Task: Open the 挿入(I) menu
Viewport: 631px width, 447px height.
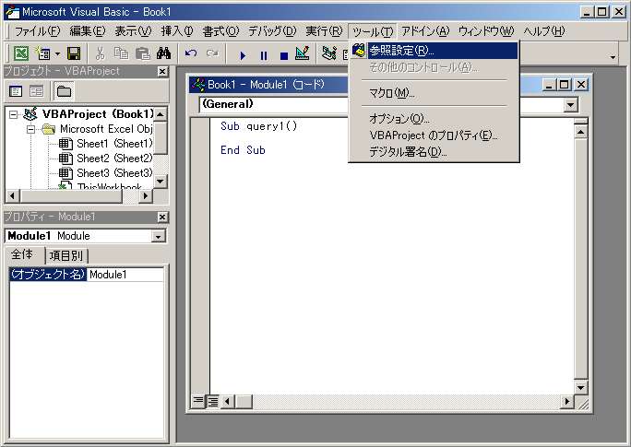Action: click(177, 31)
